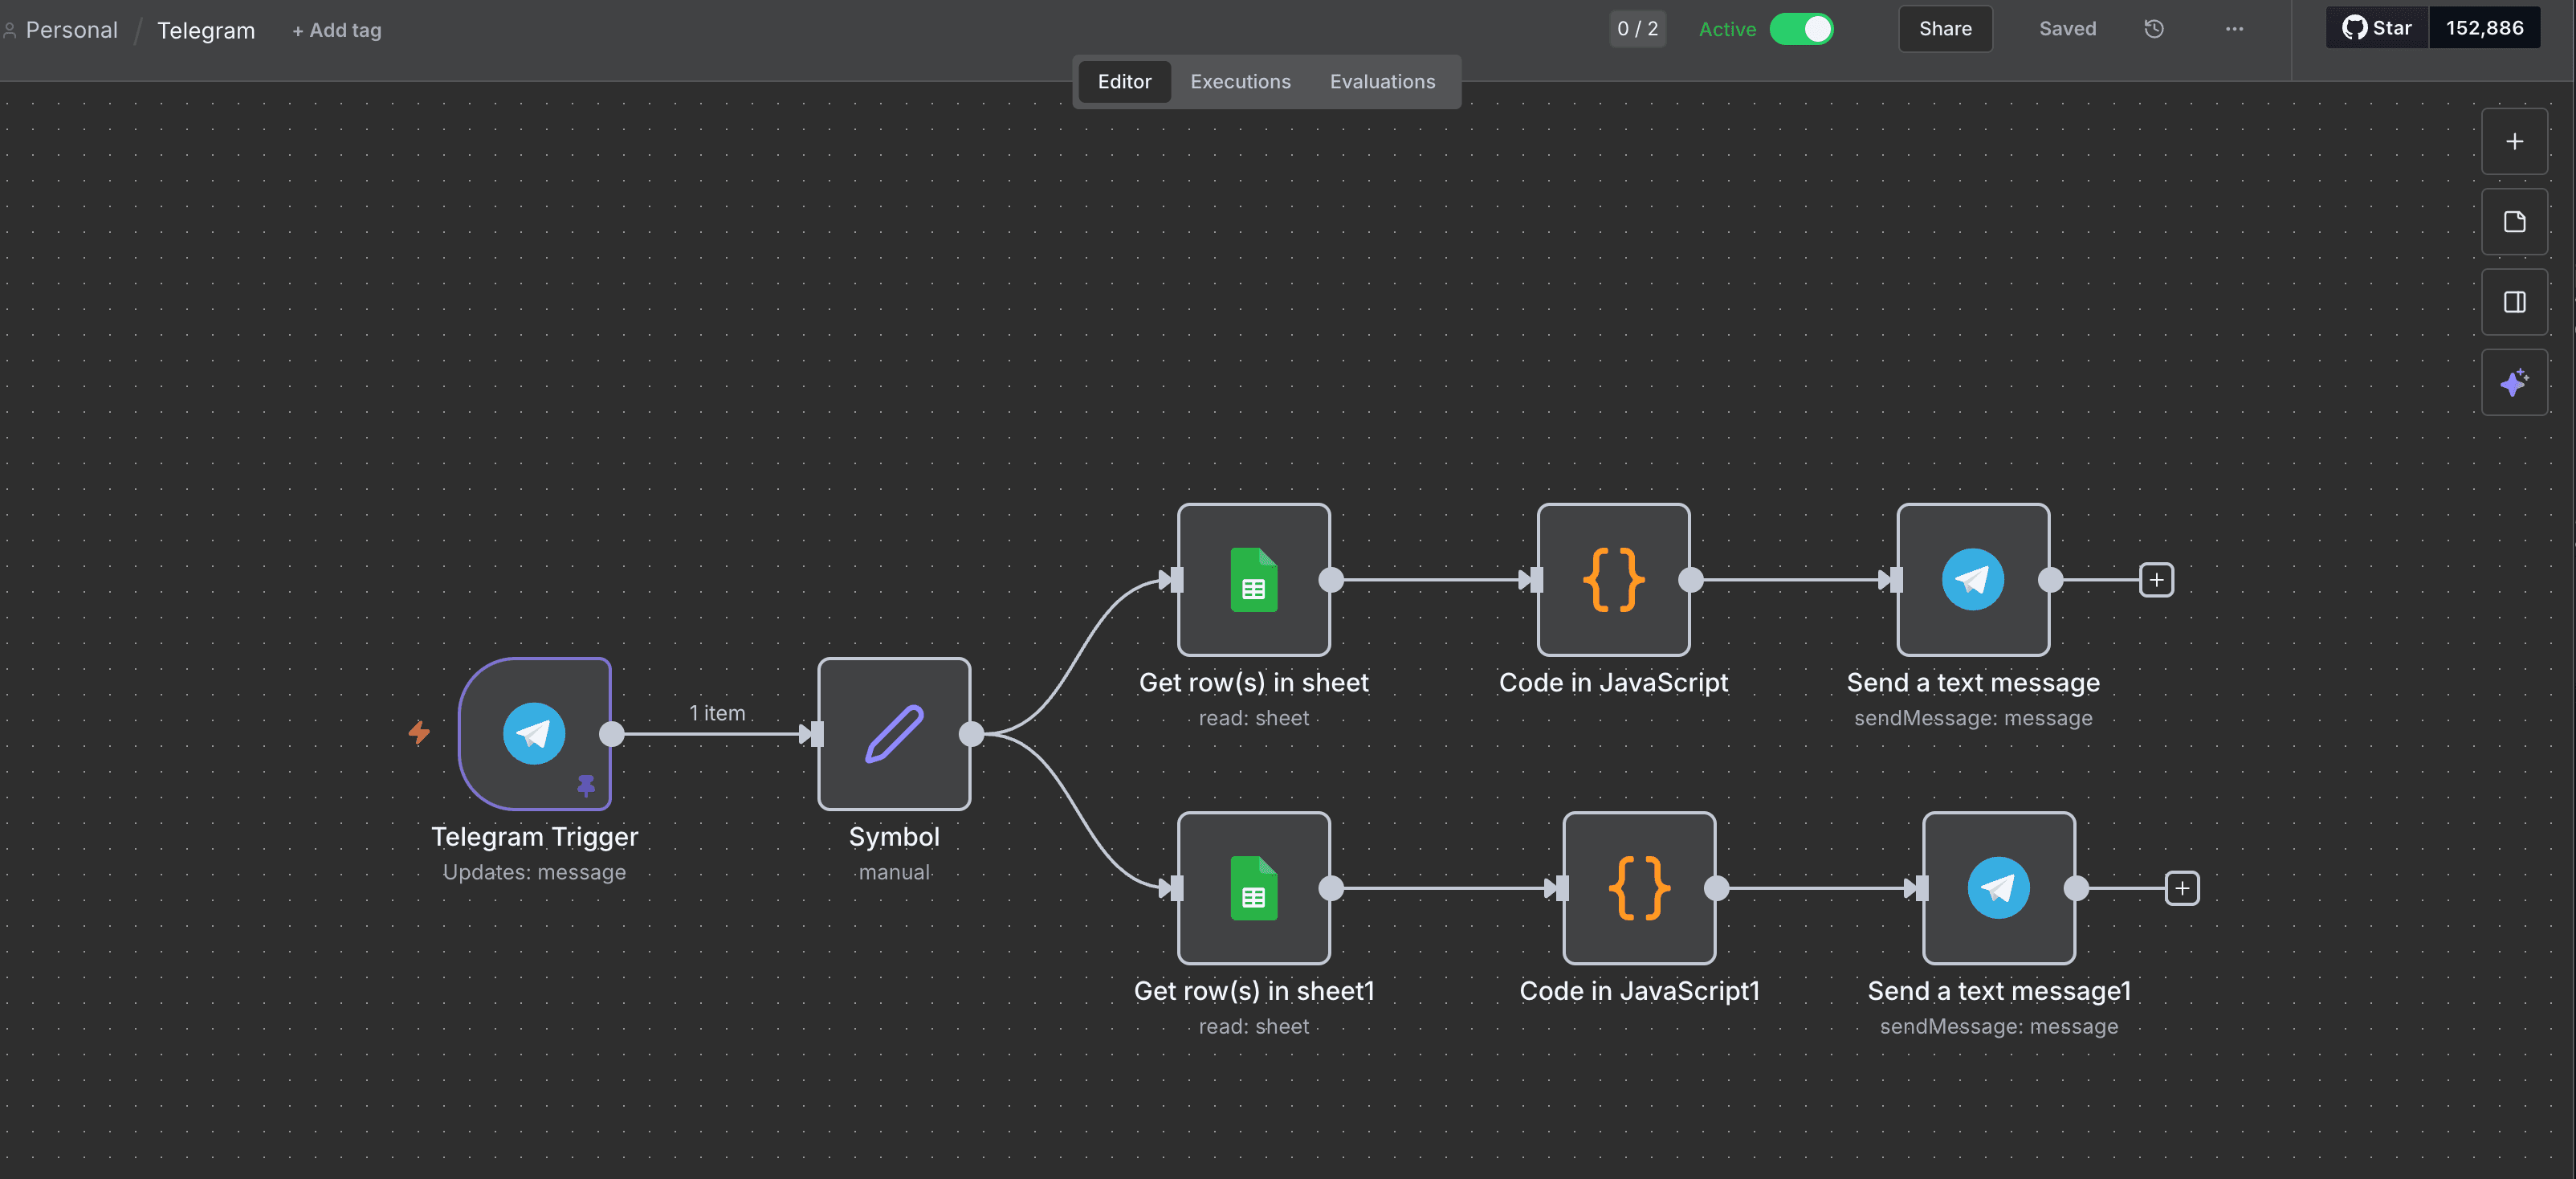Open the Get row(s) in sheet node
The width and height of the screenshot is (2576, 1179).
click(x=1253, y=579)
